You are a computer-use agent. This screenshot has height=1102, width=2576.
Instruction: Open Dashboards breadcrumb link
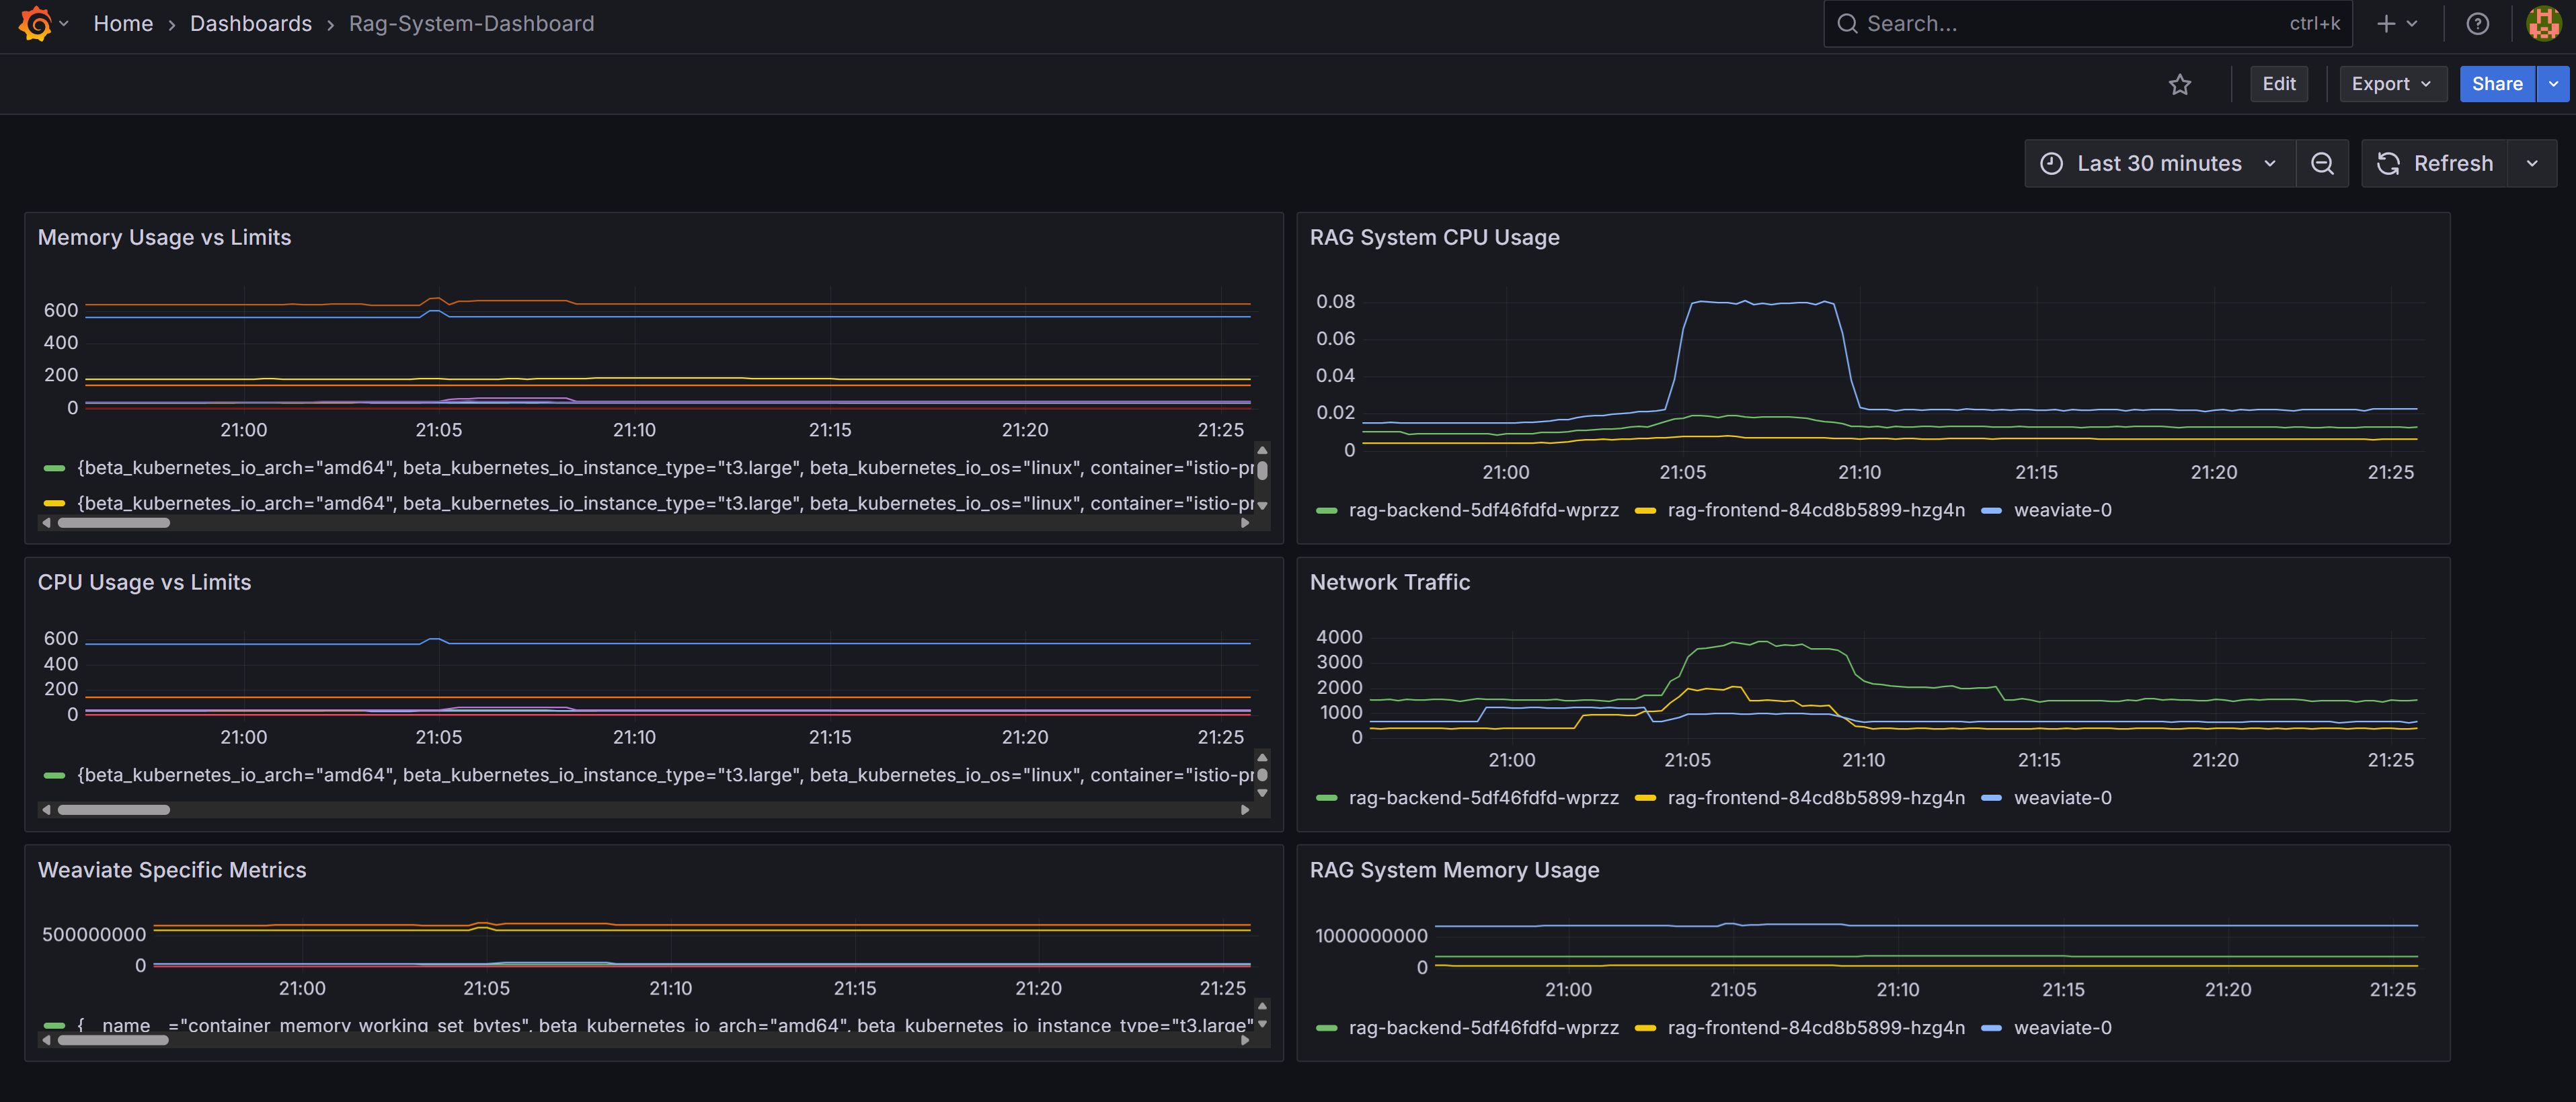(250, 24)
